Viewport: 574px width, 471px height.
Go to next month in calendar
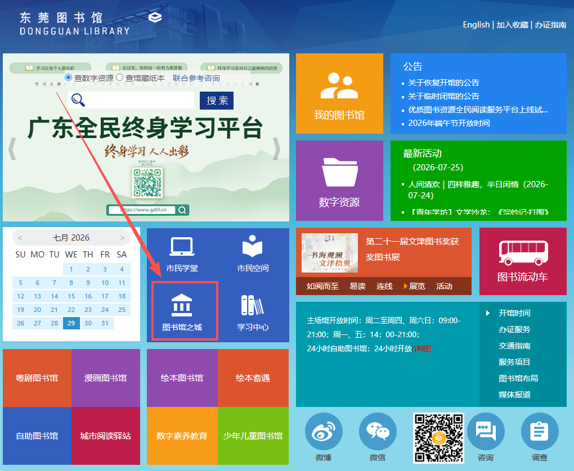122,238
